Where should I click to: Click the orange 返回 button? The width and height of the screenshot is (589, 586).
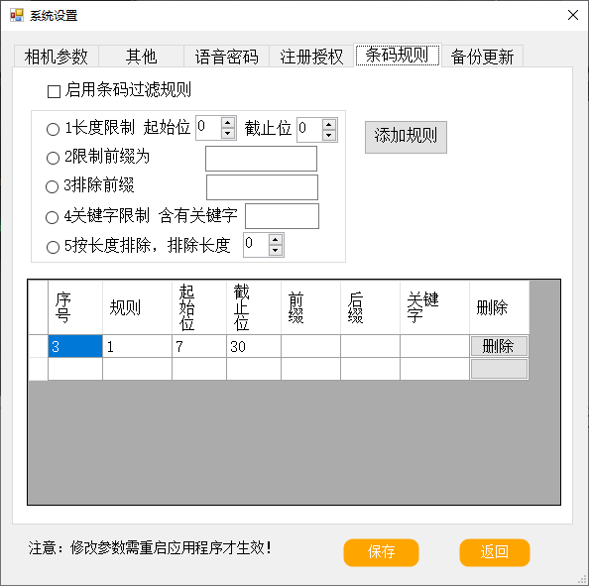click(x=495, y=552)
